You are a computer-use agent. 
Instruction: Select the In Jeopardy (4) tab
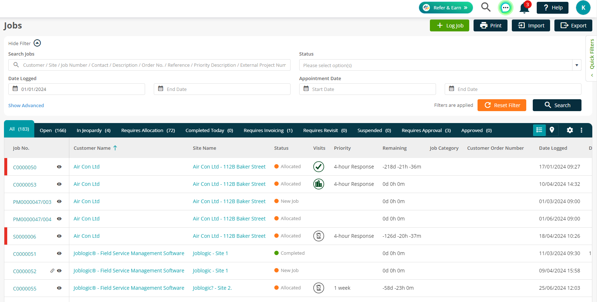93,130
